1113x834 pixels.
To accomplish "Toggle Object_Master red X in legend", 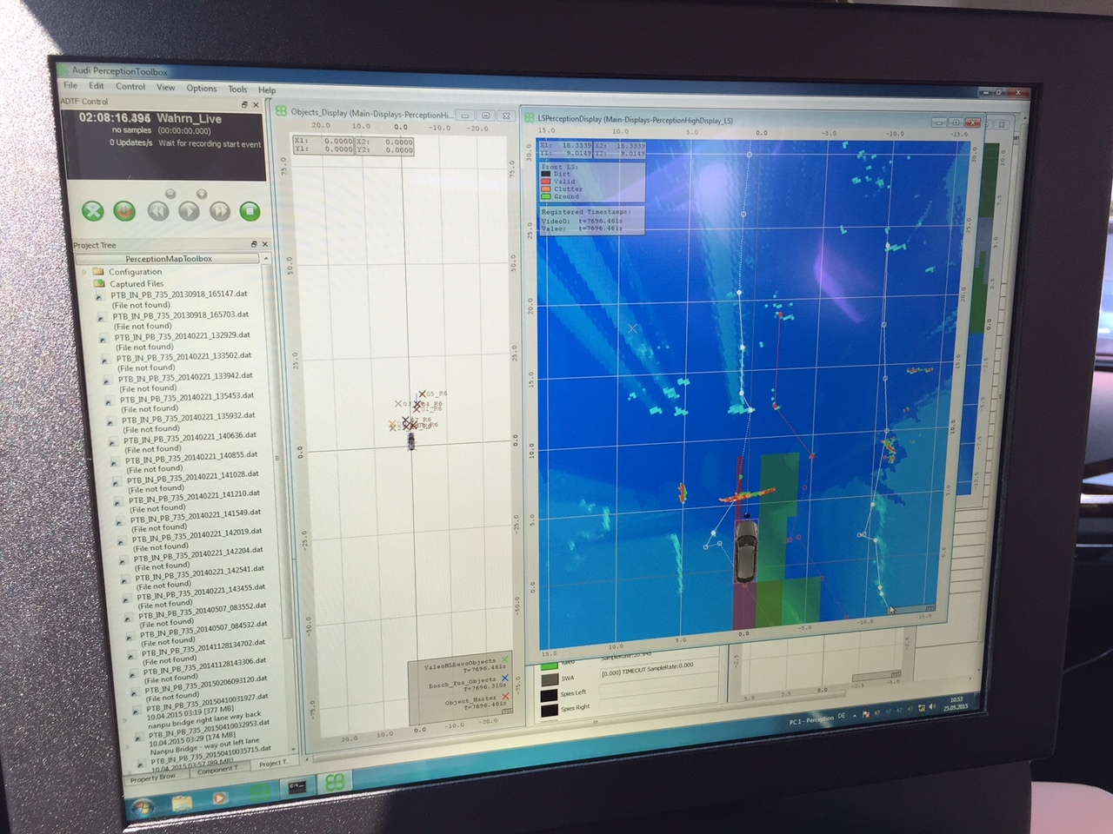I will tap(505, 697).
